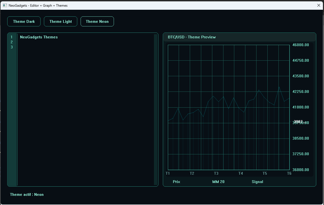Click the 42250.00 axis label
The width and height of the screenshot is (324, 205).
point(301,92)
